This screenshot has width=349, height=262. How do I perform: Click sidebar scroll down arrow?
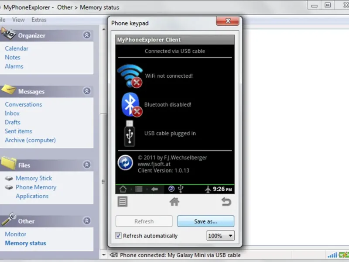104,255
